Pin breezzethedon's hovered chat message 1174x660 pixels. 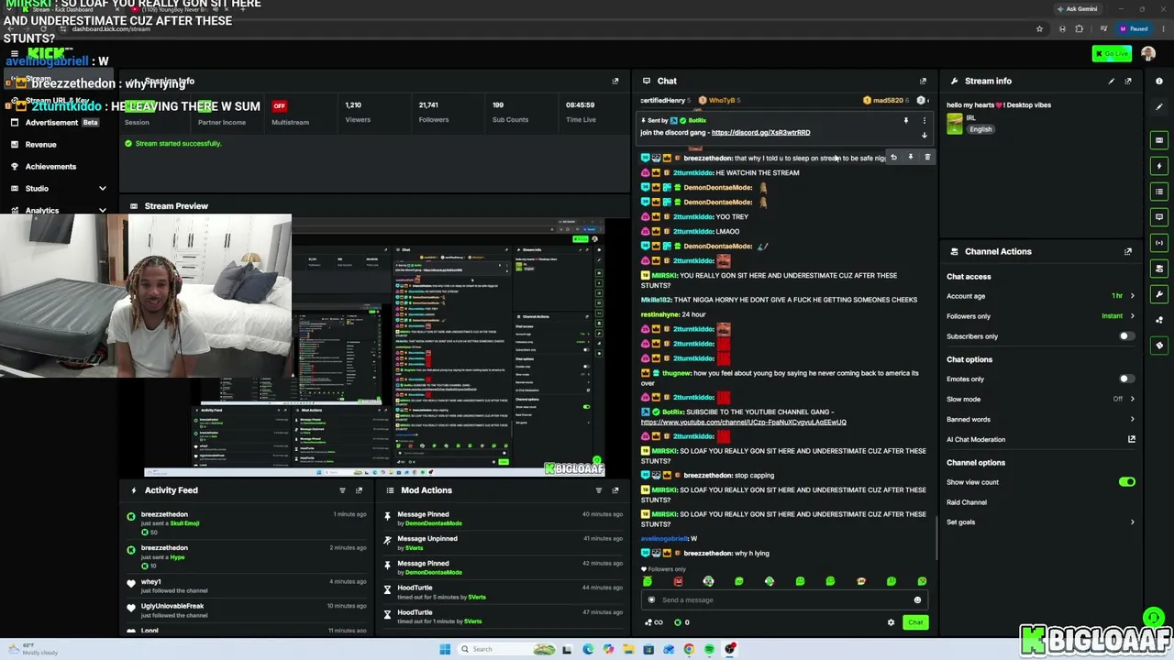(x=910, y=158)
